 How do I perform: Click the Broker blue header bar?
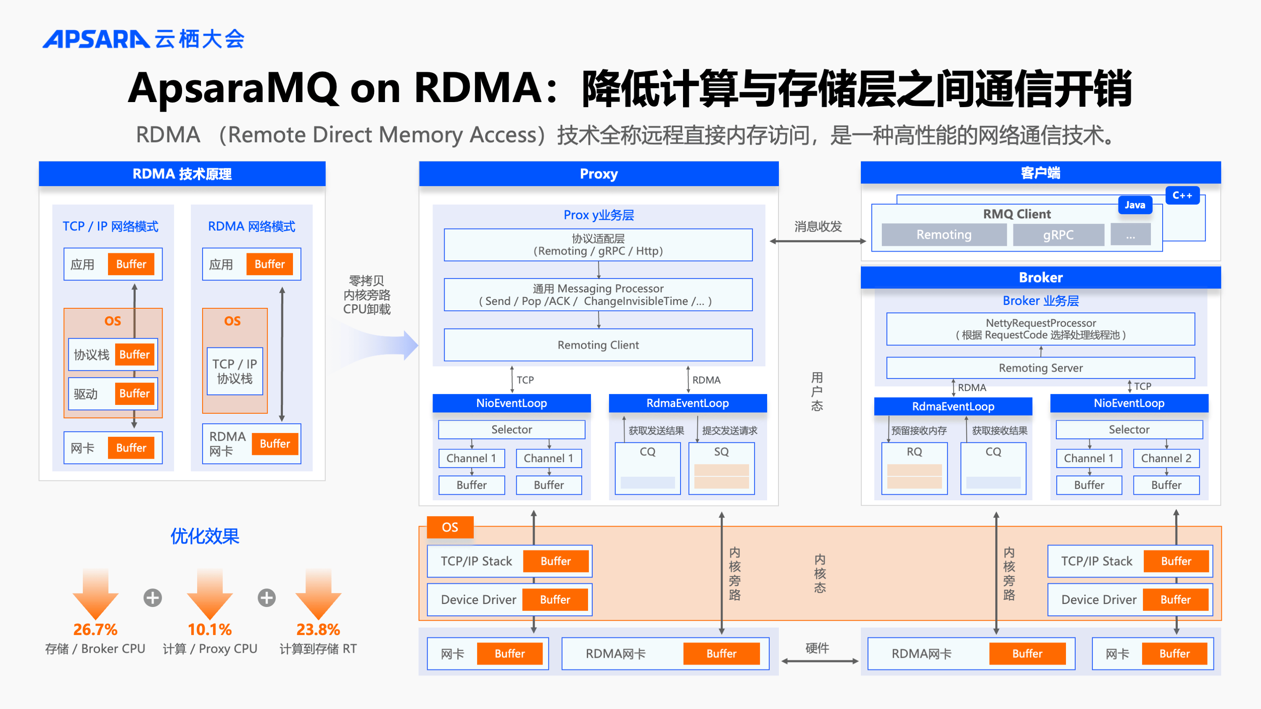coord(1040,278)
